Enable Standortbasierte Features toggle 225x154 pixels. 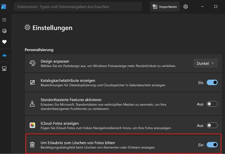(x=212, y=104)
